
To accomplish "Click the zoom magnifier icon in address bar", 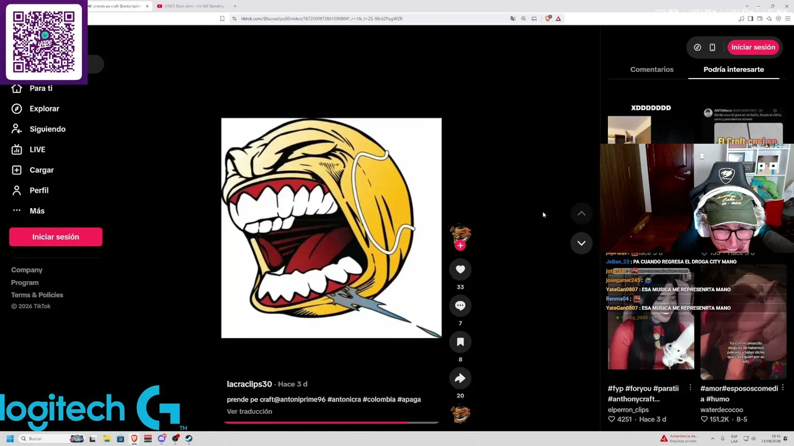I will coord(524,19).
